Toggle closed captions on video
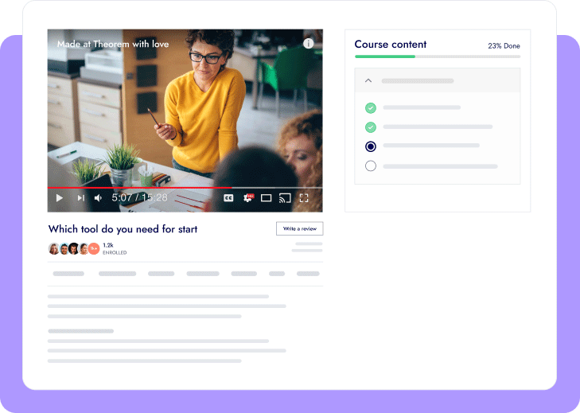Screen dimensions: 580x413 click(228, 198)
